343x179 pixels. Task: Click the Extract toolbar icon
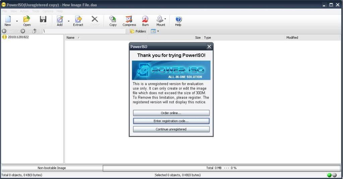[x=78, y=21]
